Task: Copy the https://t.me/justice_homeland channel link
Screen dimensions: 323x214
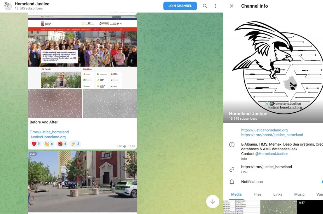Action: 267,167
